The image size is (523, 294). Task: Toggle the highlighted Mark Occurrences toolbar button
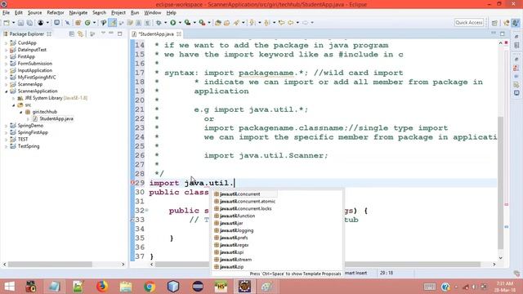[113, 23]
